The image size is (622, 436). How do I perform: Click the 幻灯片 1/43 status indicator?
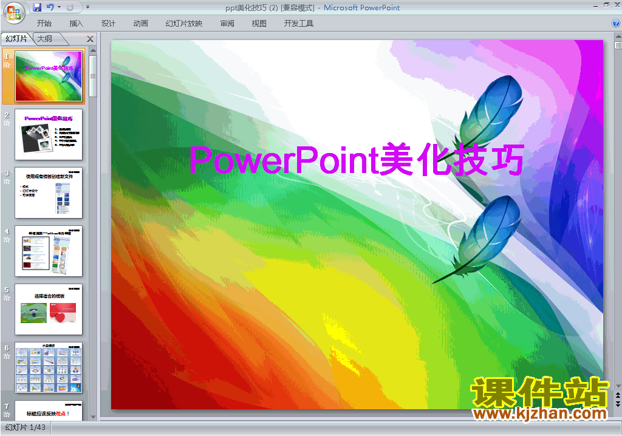[x=26, y=427]
